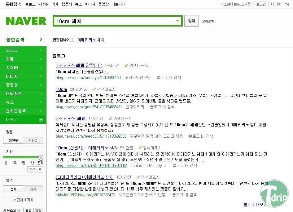
Task: Switch to 웹문서 in top navigation
Action: (x=67, y=4)
